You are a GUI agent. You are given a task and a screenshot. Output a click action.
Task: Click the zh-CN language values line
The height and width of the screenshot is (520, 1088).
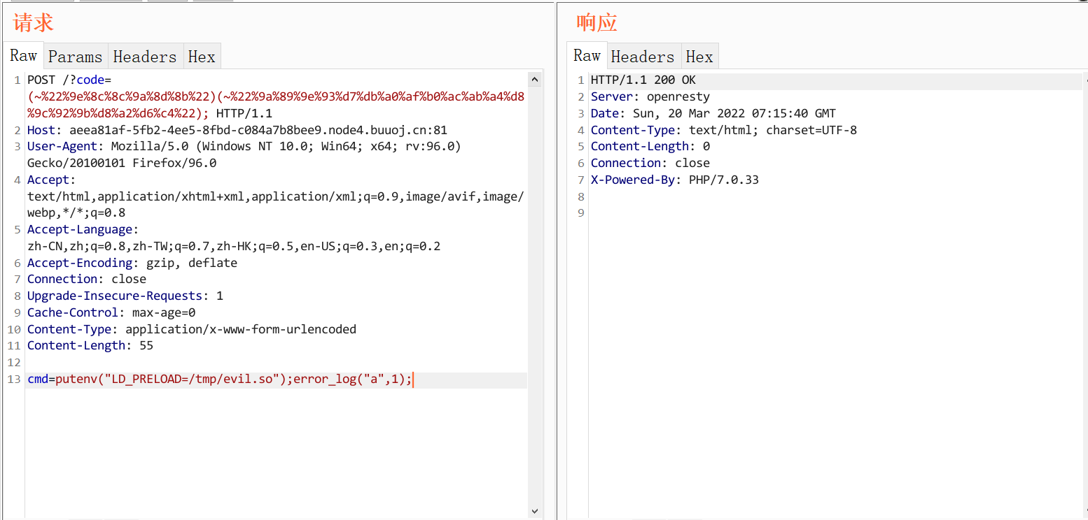tap(234, 246)
